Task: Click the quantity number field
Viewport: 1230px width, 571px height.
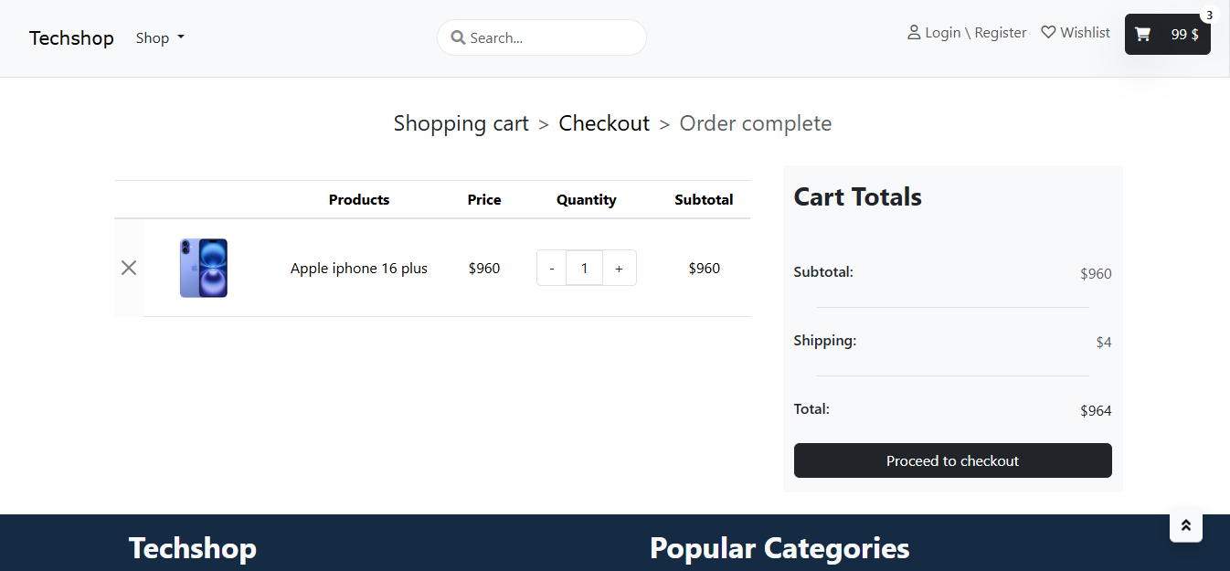Action: coord(585,269)
